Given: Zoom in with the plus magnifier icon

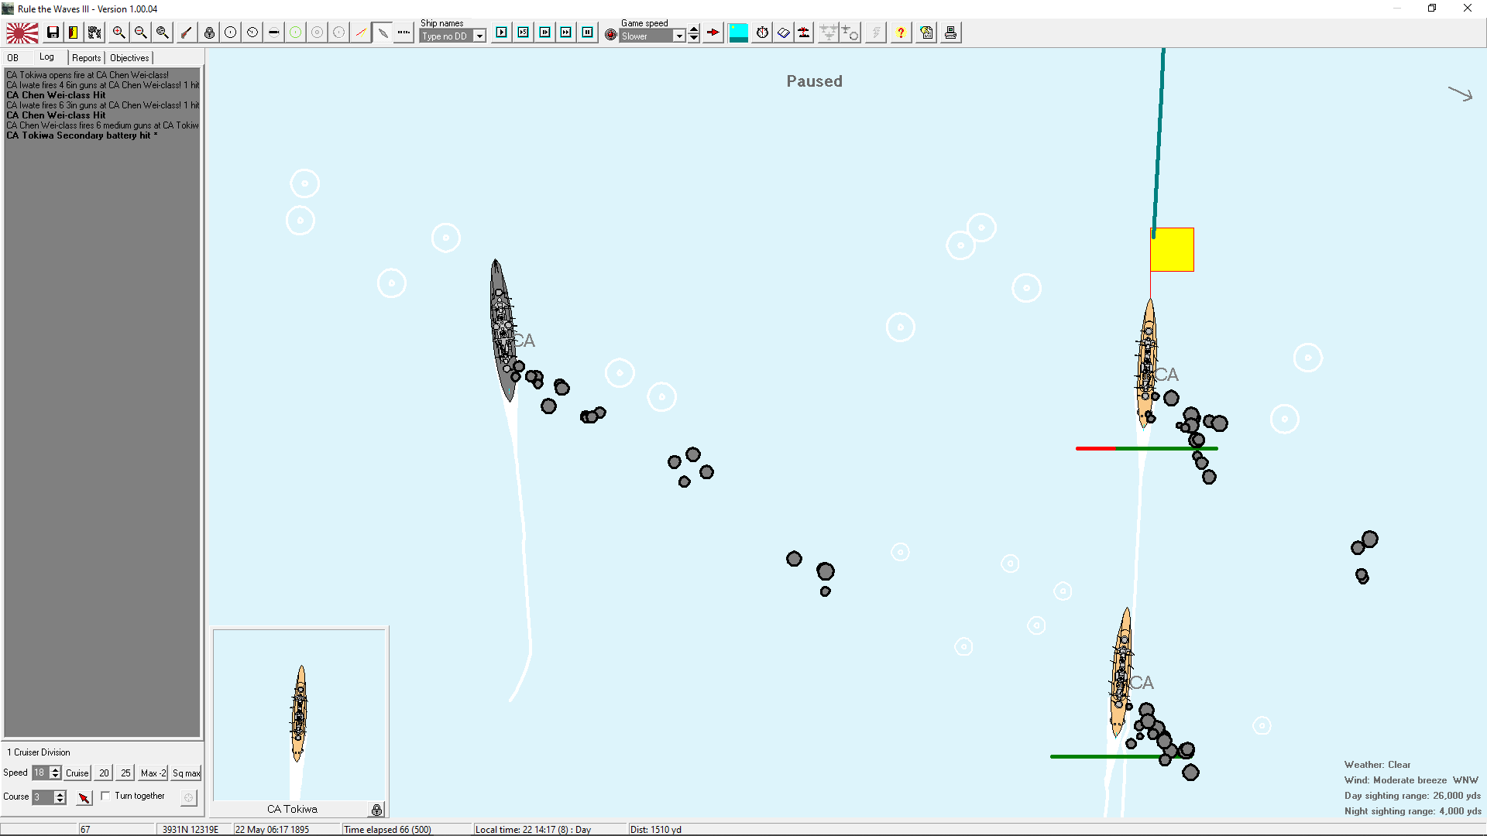Looking at the screenshot, I should pyautogui.click(x=118, y=33).
